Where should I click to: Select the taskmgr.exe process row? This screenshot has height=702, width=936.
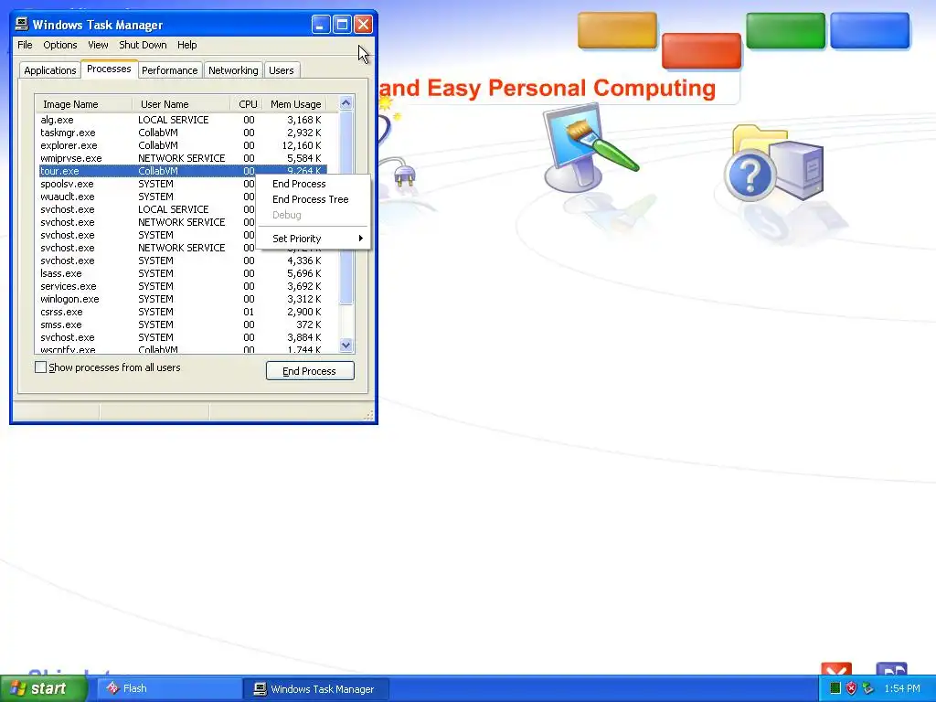[182, 133]
